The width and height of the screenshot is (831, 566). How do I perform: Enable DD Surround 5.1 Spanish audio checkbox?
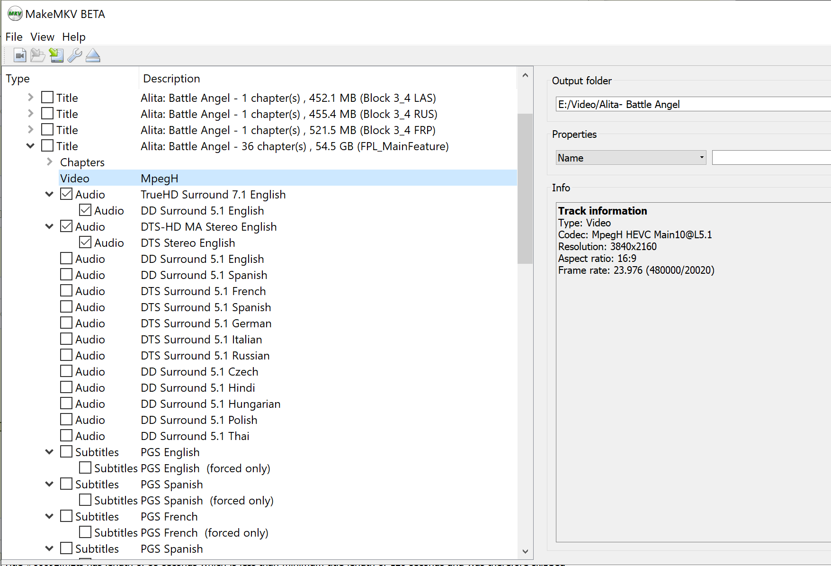[x=66, y=275]
